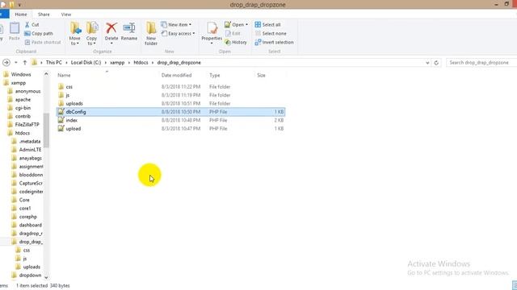Refresh the folder with the refresh icon
Screen dimensions: 517x290
[436, 63]
